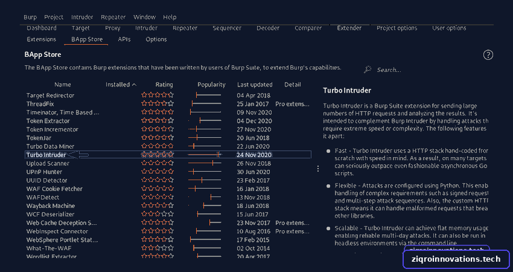
Task: Switch to the Extender tab
Action: (x=349, y=28)
